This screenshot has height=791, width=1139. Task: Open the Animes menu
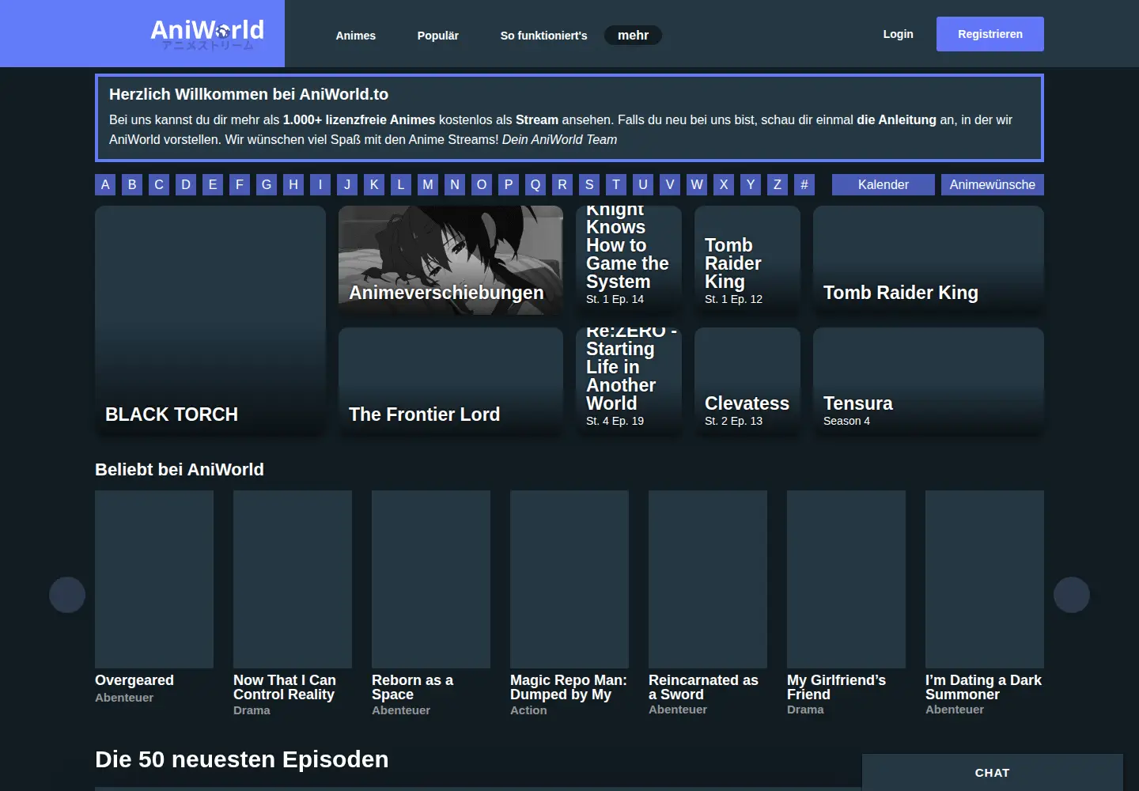coord(356,36)
